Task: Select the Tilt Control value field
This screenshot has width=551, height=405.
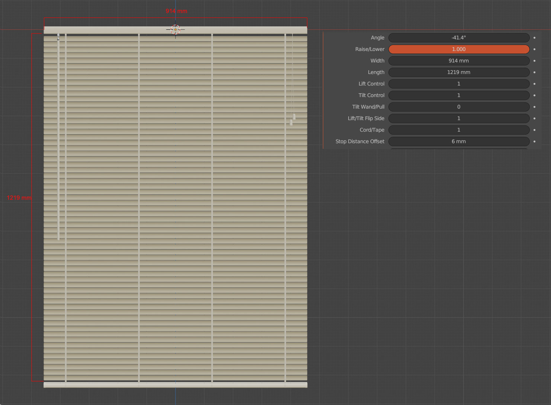Action: [459, 95]
